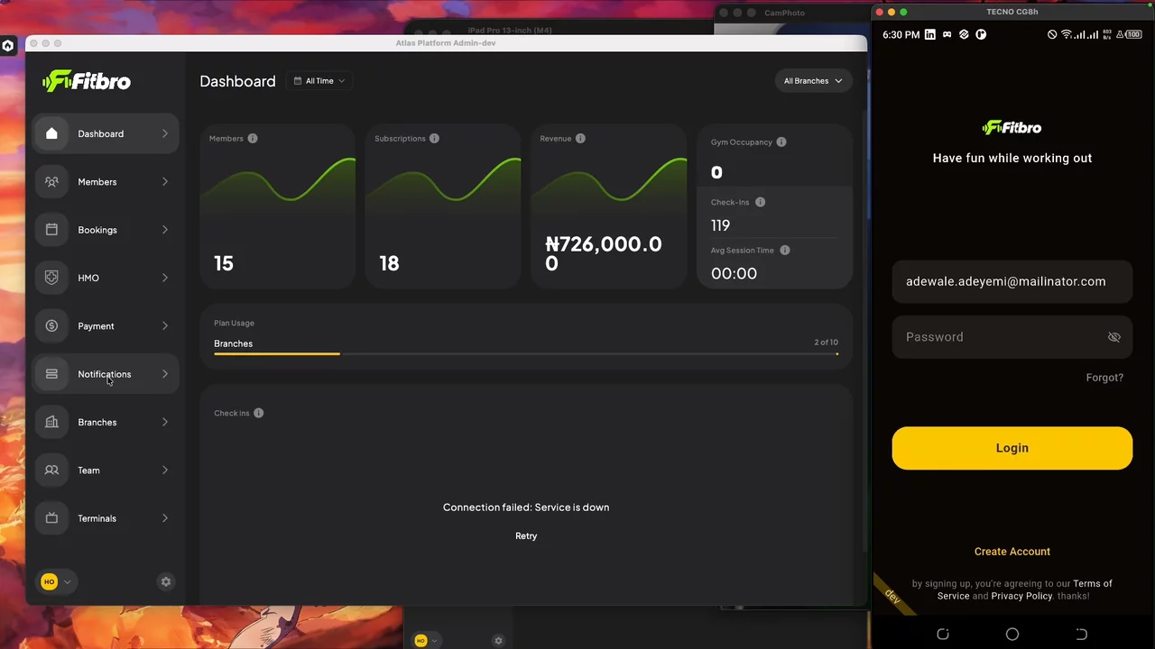Viewport: 1155px width, 649px height.
Task: Click the info icon in the Check-ins panel
Action: 259,413
